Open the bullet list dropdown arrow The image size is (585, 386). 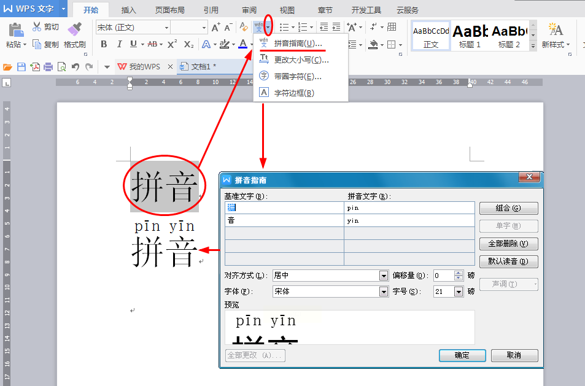coord(293,27)
